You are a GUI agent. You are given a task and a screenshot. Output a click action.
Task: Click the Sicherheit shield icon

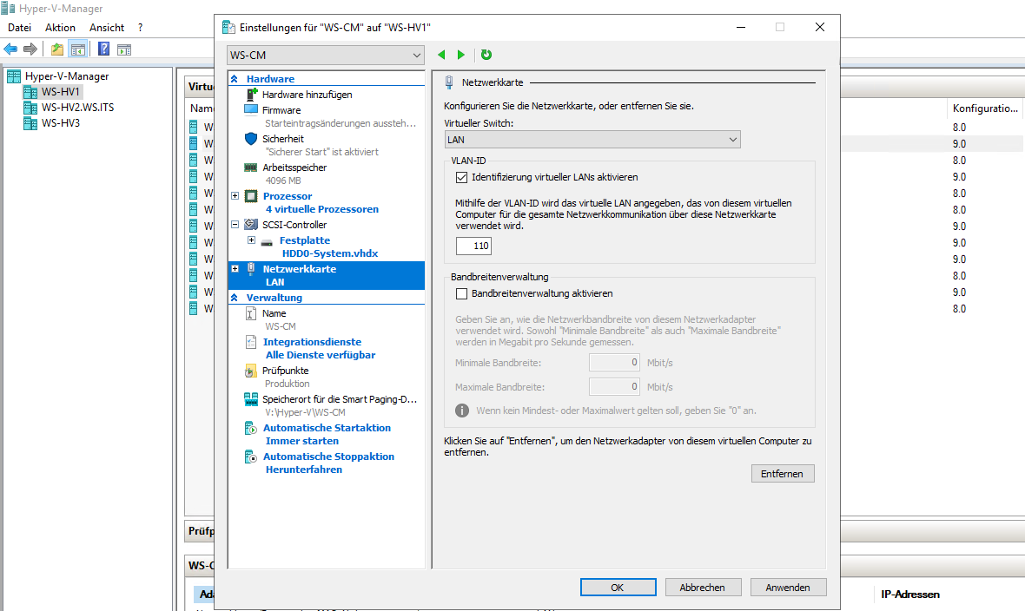pyautogui.click(x=251, y=139)
